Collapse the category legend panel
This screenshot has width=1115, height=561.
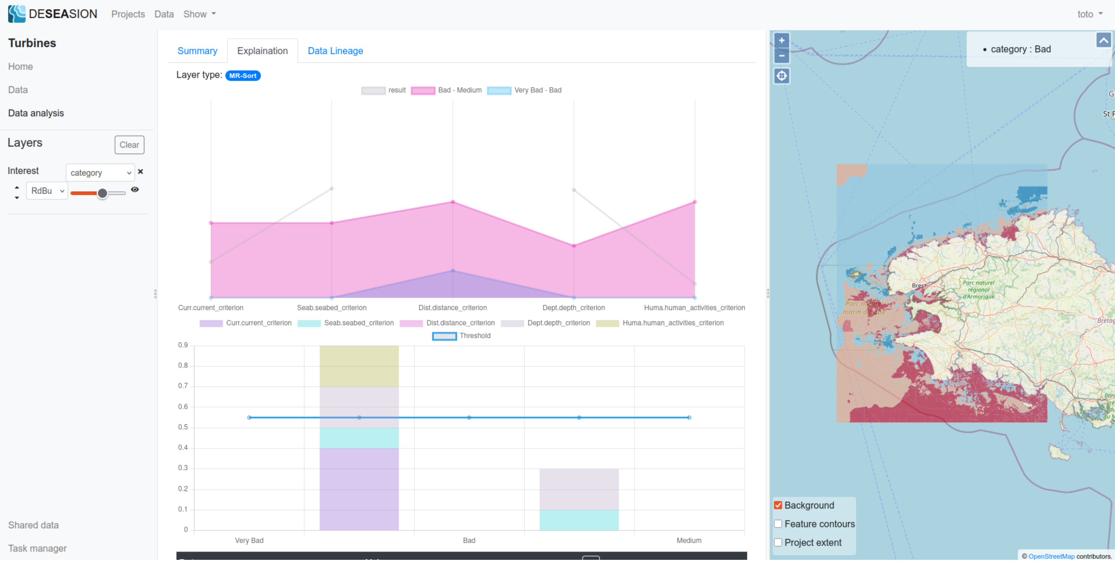[x=1103, y=41]
